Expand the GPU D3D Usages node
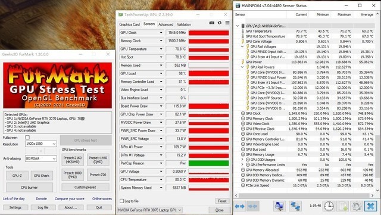Image resolution: width=381 pixels, height=215 pixels. (x=242, y=160)
